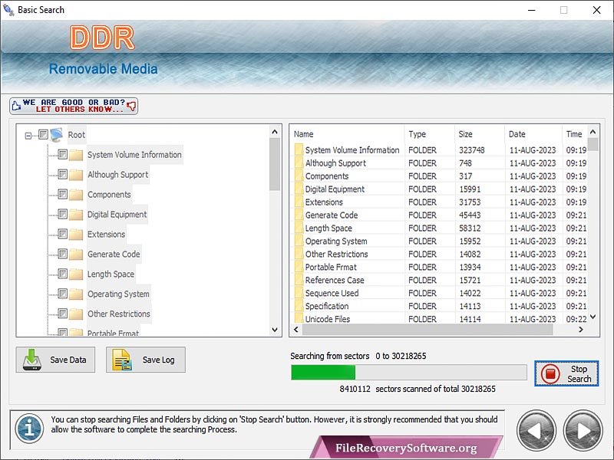Screen dimensions: 614x460
Task: Click the file list scroll-right arrow
Action: [x=581, y=330]
